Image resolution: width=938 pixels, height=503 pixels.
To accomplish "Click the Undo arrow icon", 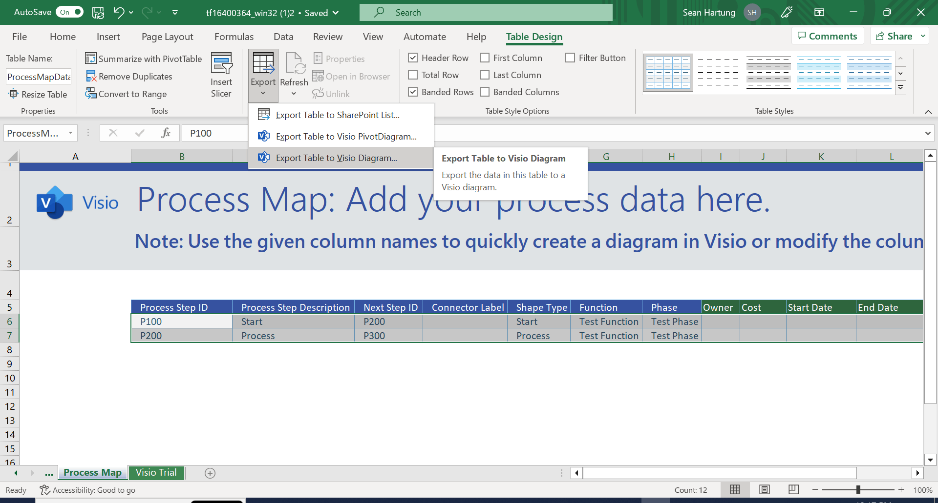I will [119, 13].
